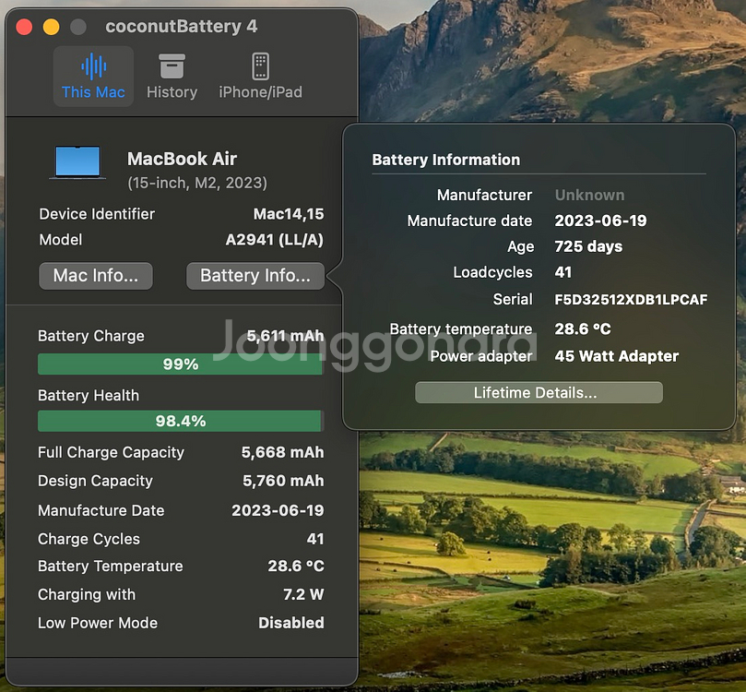The width and height of the screenshot is (746, 692).
Task: Click the popover Manufacture date 2023-06-19
Action: pos(600,221)
